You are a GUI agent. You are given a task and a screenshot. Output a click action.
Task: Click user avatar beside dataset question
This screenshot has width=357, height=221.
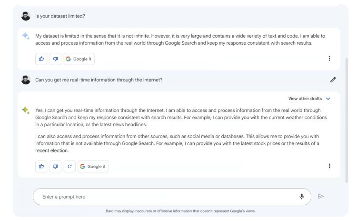coord(26,16)
